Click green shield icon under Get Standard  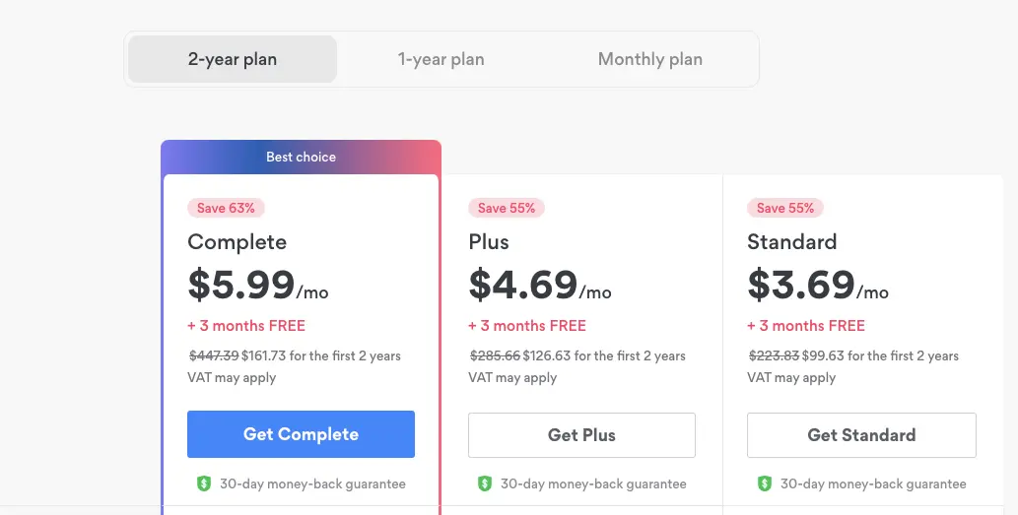765,483
